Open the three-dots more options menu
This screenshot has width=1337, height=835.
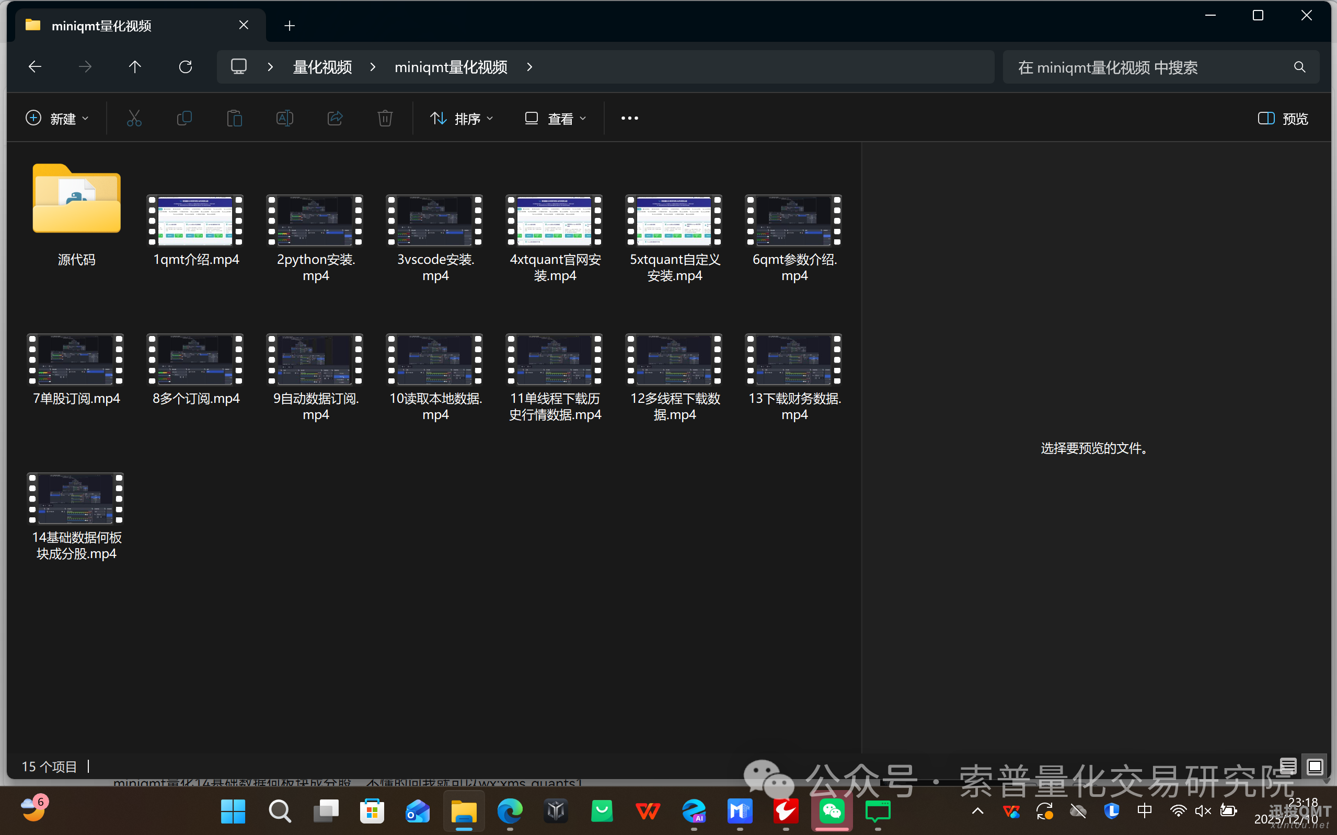(629, 118)
